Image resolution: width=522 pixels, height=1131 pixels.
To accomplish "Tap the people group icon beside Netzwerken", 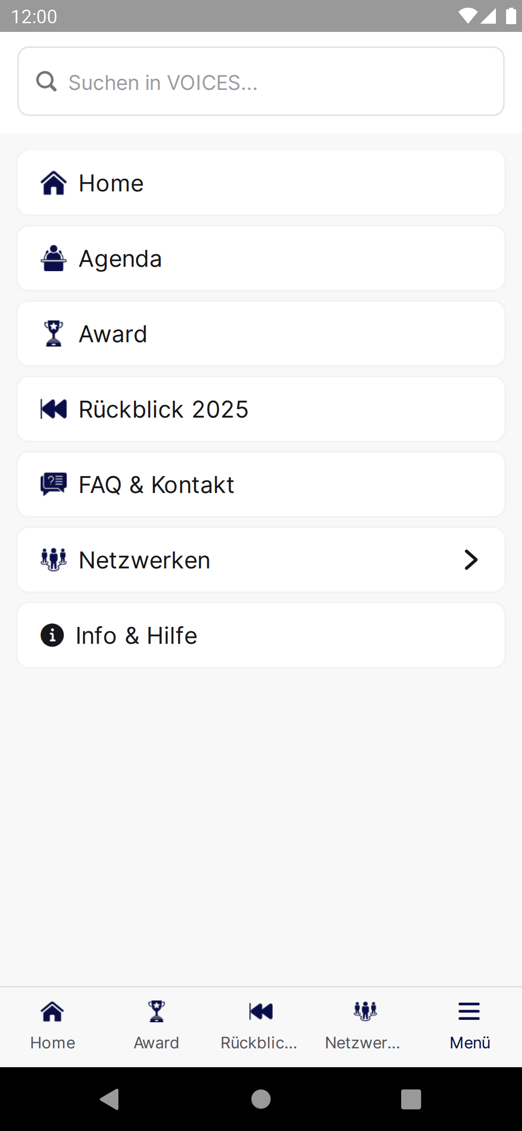I will pos(54,560).
